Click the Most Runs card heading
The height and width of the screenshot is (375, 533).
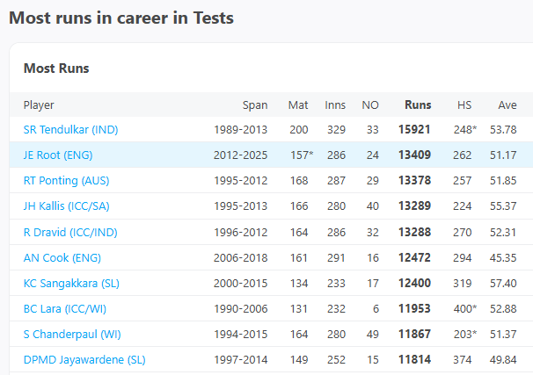56,68
